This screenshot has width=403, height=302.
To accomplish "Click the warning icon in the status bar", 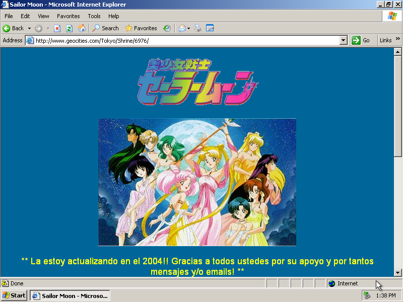I will click(5, 283).
